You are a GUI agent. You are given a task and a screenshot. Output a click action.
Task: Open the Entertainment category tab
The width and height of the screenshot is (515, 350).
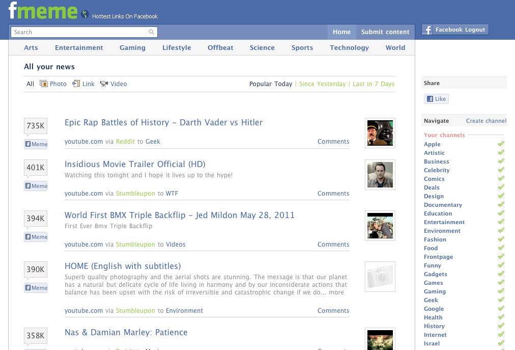[x=79, y=47]
